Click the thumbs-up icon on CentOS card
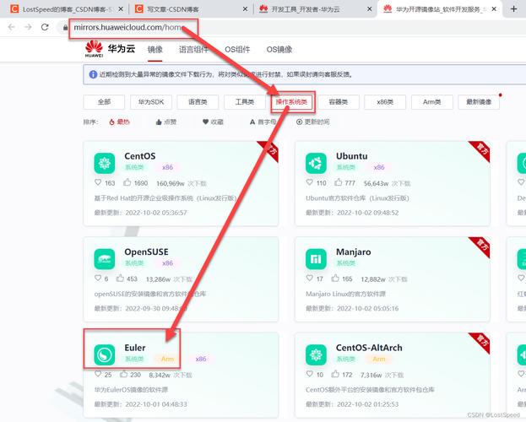This screenshot has height=422, width=526. pyautogui.click(x=127, y=182)
